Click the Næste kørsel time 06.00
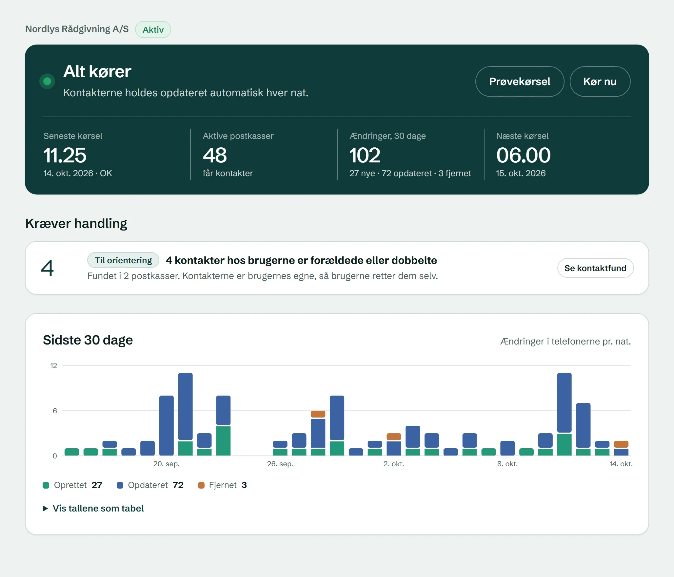Screen dimensions: 674x577 523,155
